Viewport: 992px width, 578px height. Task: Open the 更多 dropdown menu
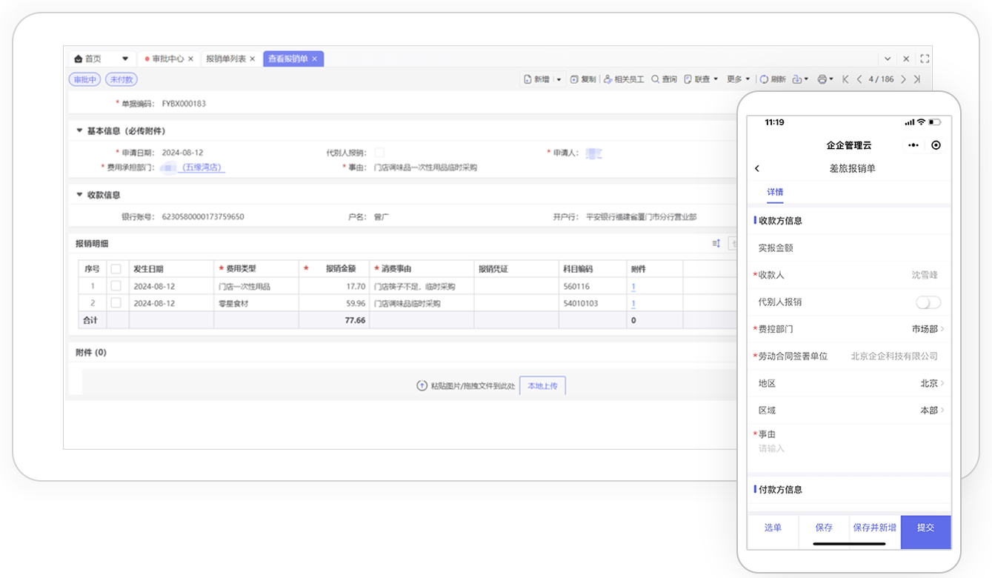(738, 79)
